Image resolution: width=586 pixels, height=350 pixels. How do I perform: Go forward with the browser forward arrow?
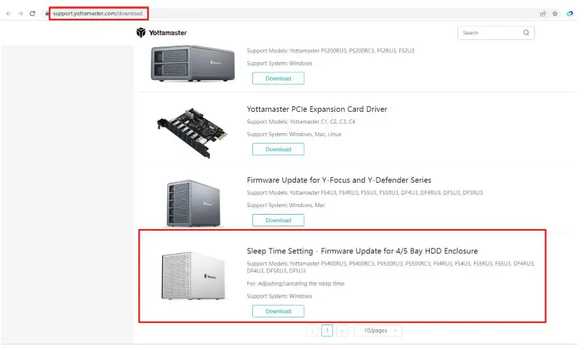click(21, 13)
